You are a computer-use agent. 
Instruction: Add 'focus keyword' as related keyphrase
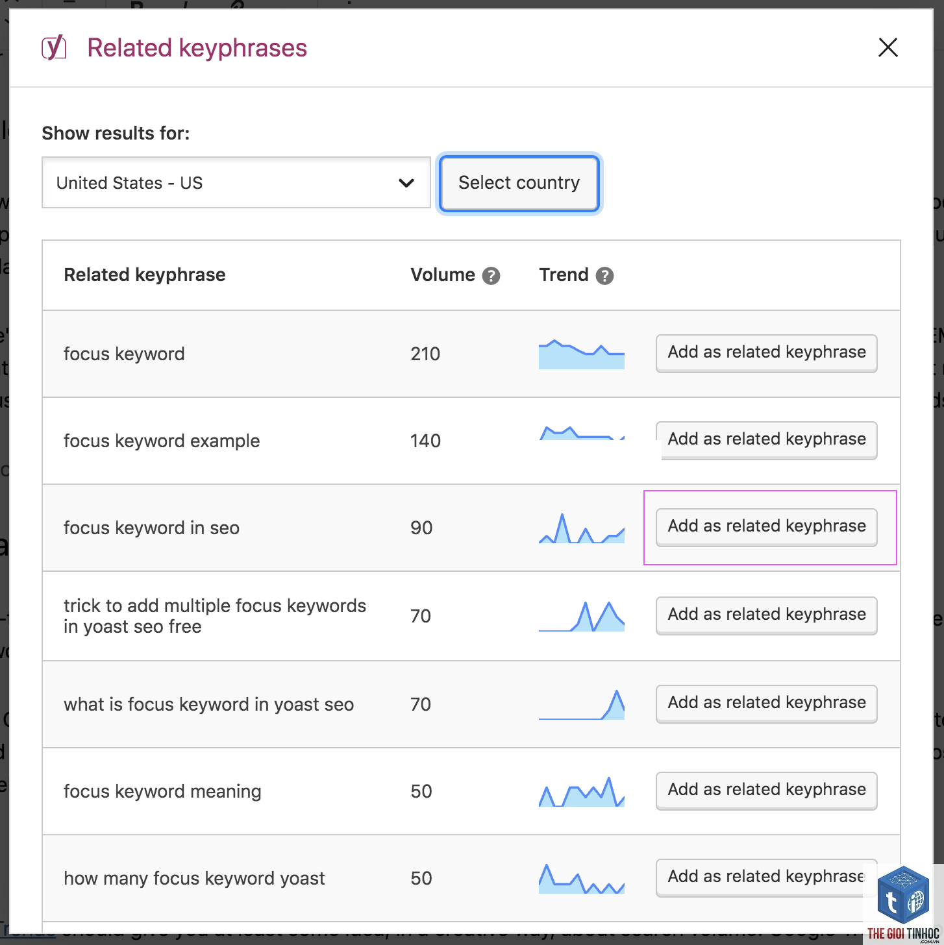point(766,352)
